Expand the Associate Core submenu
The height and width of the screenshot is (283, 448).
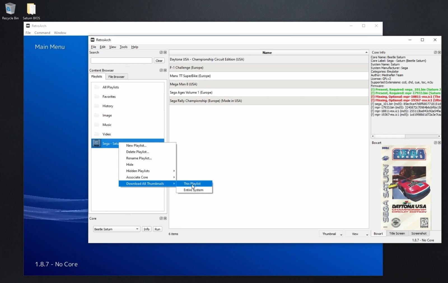[x=148, y=177]
